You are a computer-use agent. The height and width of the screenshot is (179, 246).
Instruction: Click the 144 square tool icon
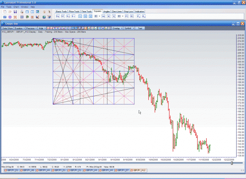[x=103, y=16]
